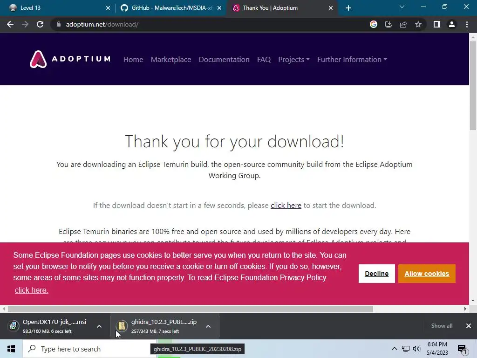
Task: Close the GitHub MalwareTech tab
Action: click(219, 8)
